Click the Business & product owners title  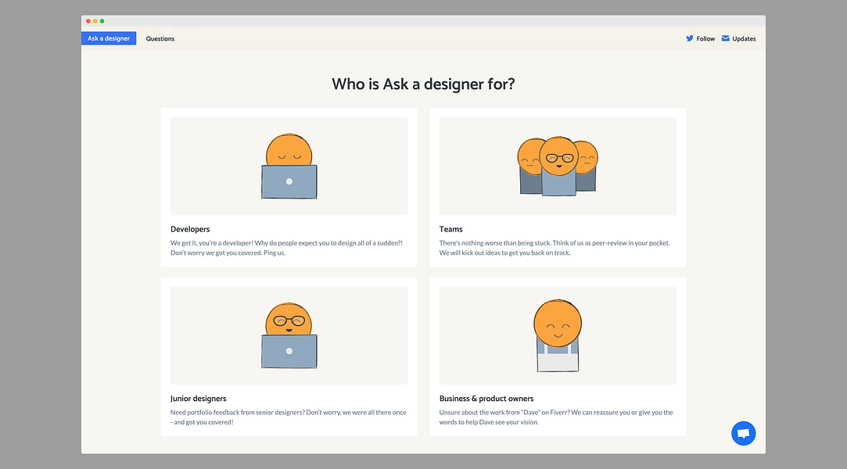(x=486, y=399)
